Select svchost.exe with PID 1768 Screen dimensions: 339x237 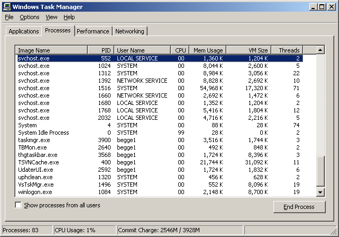[160, 110]
